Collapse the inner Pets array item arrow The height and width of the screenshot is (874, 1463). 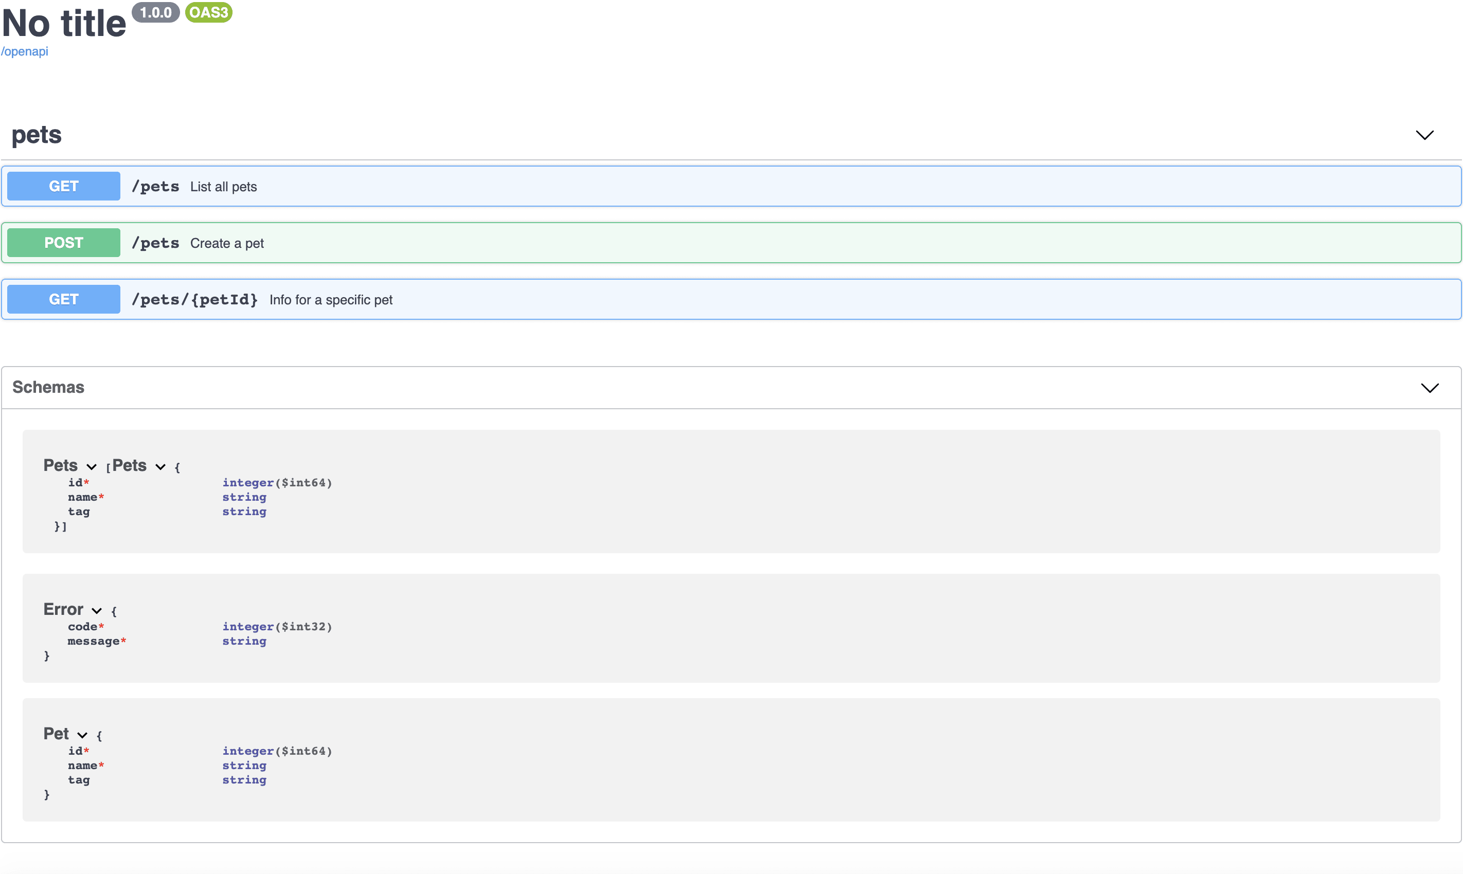[160, 467]
